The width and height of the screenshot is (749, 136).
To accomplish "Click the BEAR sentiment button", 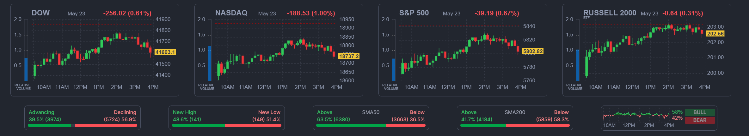I will [700, 120].
